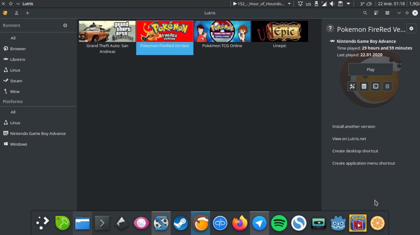
Task: Click the terminal icon under Play button
Action: [376, 86]
